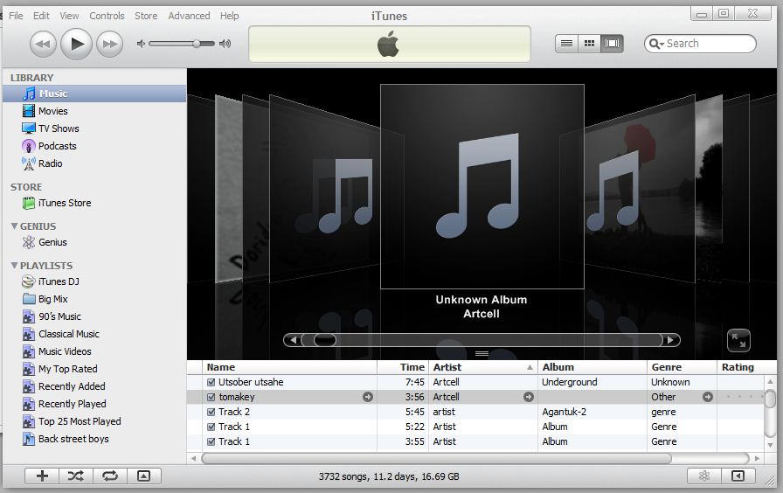This screenshot has width=783, height=493.
Task: Toggle repeat mode
Action: click(x=110, y=476)
